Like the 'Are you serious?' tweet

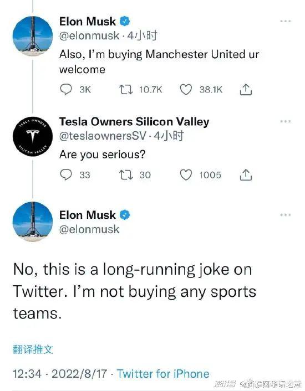(x=186, y=175)
